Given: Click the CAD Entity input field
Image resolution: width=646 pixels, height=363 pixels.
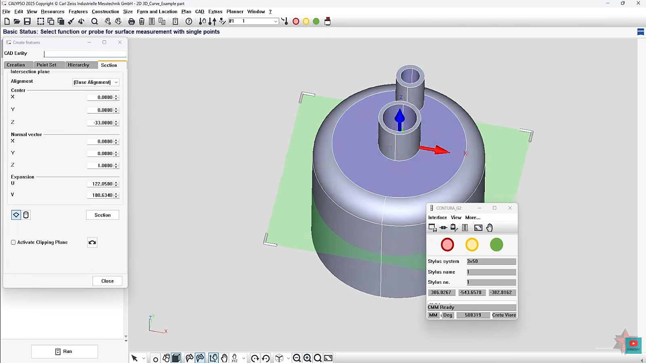Looking at the screenshot, I should pyautogui.click(x=85, y=54).
